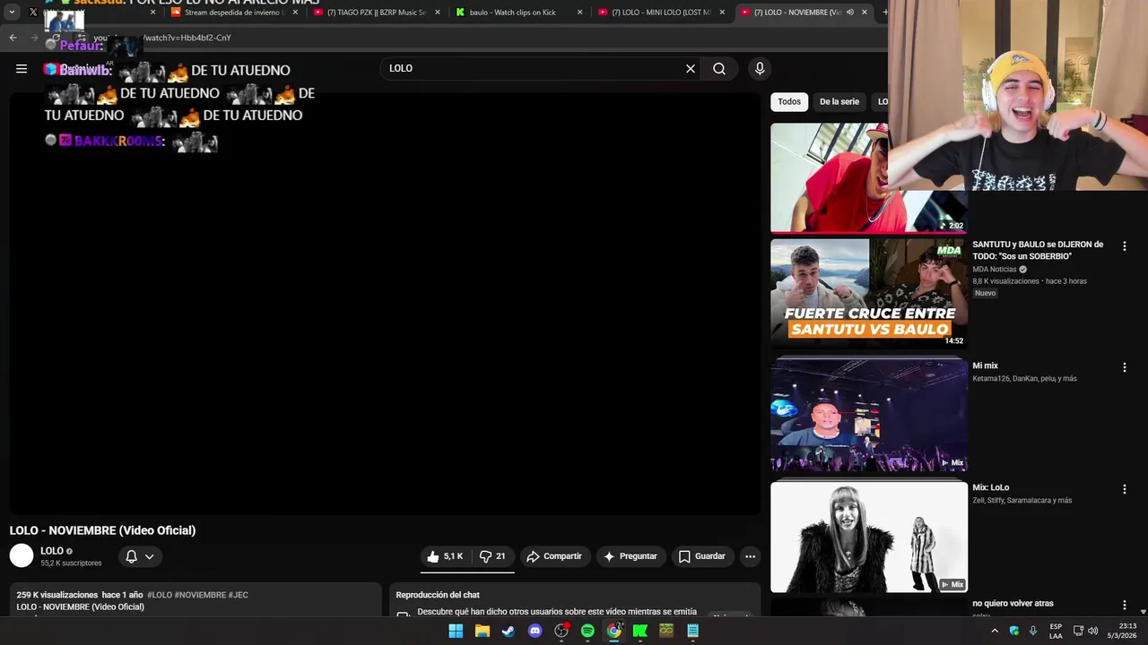1148x645 pixels.
Task: Save the video with Guardar
Action: click(702, 556)
